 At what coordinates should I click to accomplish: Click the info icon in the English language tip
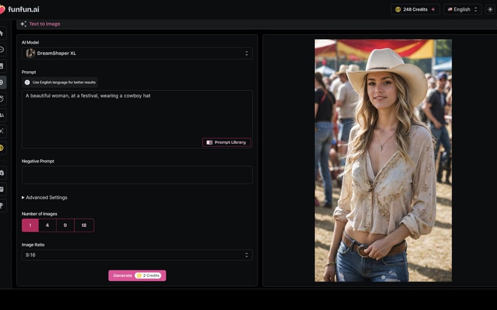point(27,82)
